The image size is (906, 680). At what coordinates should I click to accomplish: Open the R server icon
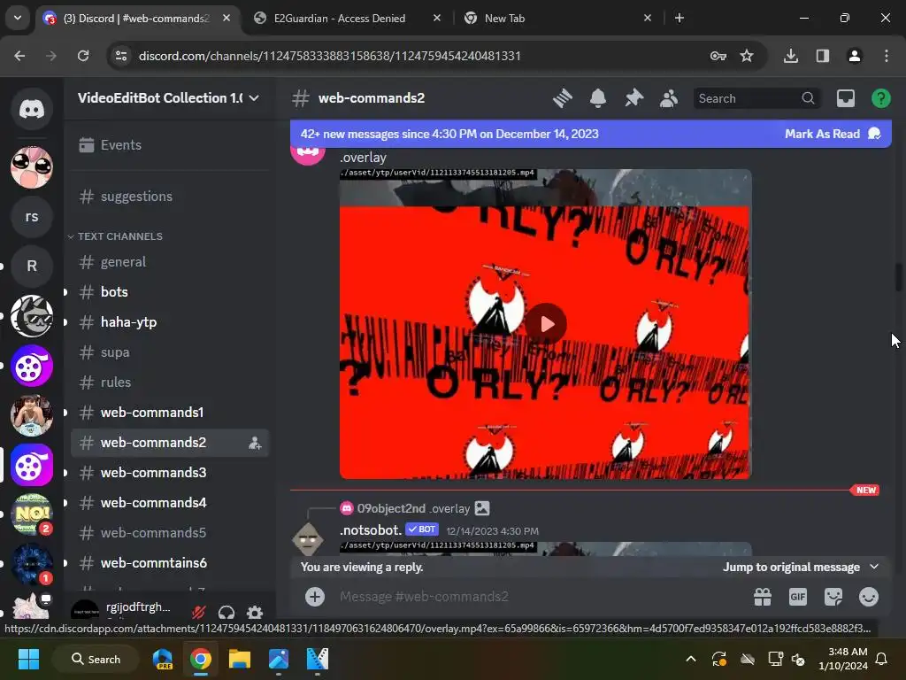[x=32, y=266]
